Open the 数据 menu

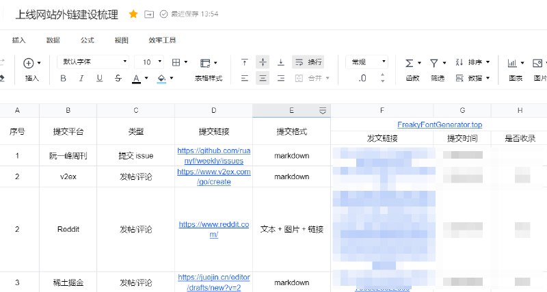[53, 40]
